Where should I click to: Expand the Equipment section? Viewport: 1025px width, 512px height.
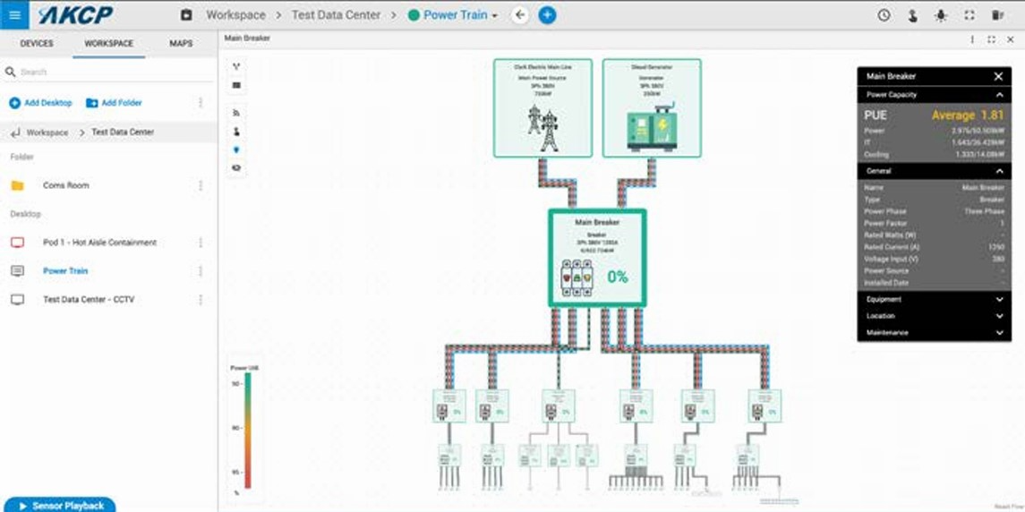tap(934, 300)
